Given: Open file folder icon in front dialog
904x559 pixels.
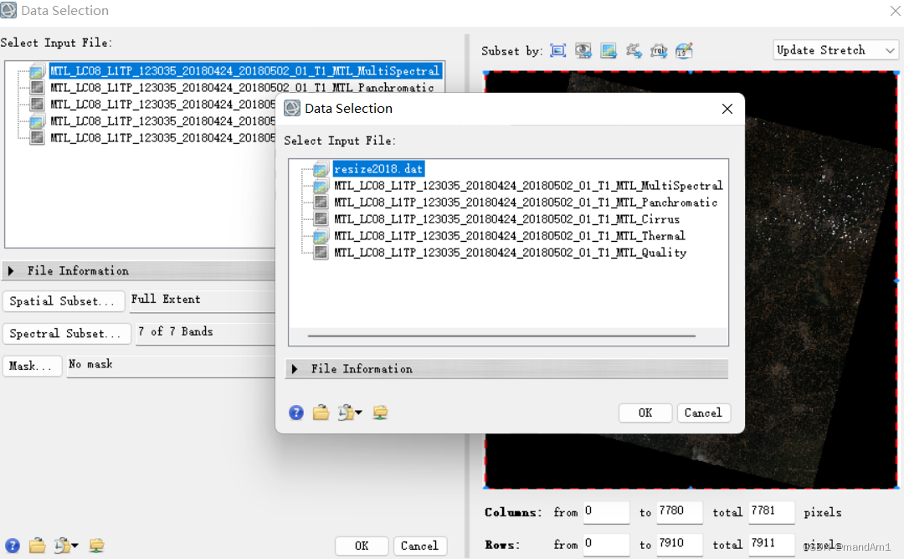Looking at the screenshot, I should 321,413.
